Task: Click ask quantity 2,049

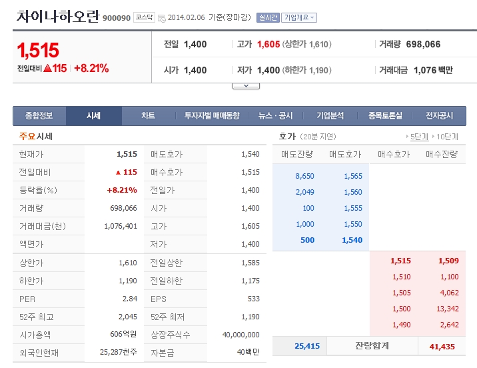Action: coord(305,192)
